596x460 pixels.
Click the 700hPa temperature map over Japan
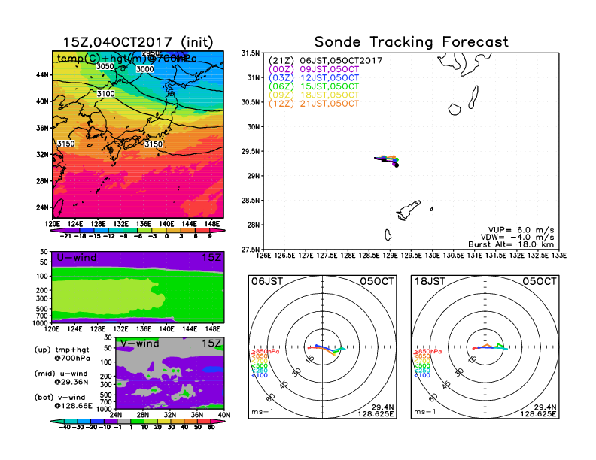(x=138, y=134)
